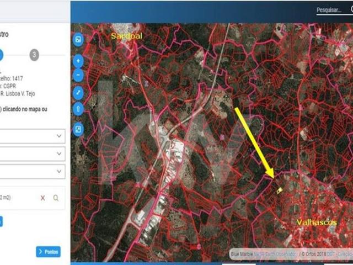Image resolution: width=353 pixels, height=265 pixels.
Task: Click the zoom out minus button
Action: pyautogui.click(x=78, y=75)
